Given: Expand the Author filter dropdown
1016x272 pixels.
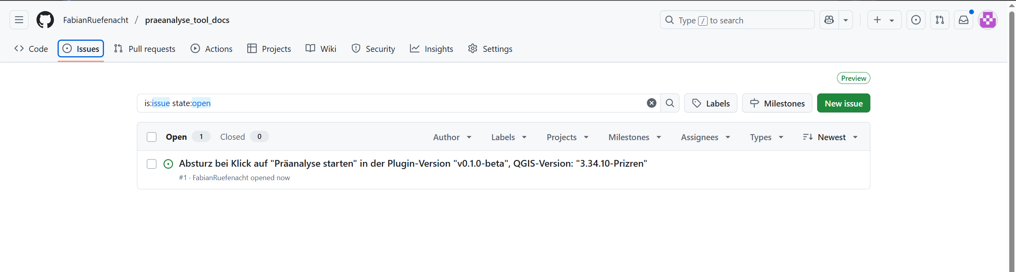Looking at the screenshot, I should pyautogui.click(x=452, y=137).
